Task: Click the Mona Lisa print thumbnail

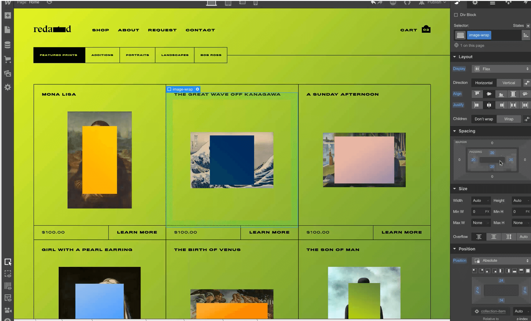Action: point(100,160)
